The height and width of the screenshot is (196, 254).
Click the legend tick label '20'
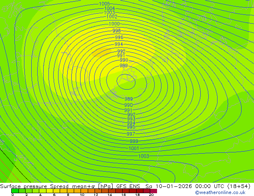[151, 195]
